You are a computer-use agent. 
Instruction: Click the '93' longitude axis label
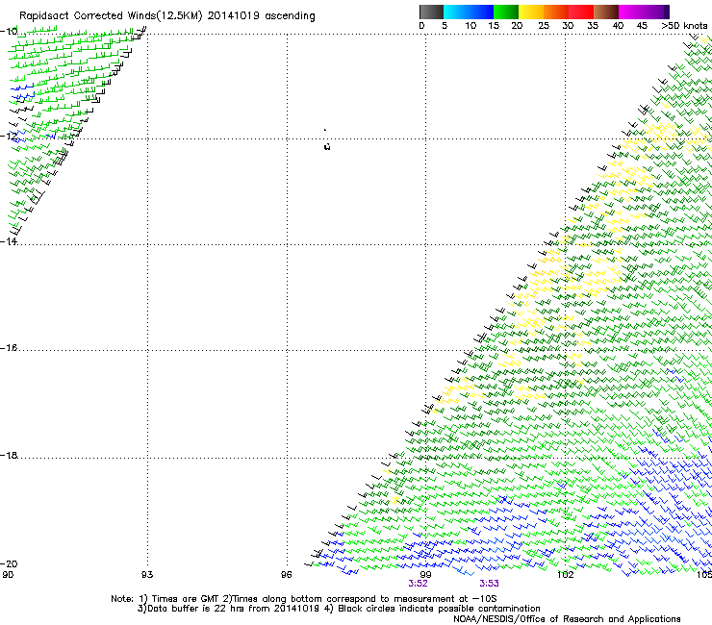[x=147, y=575]
